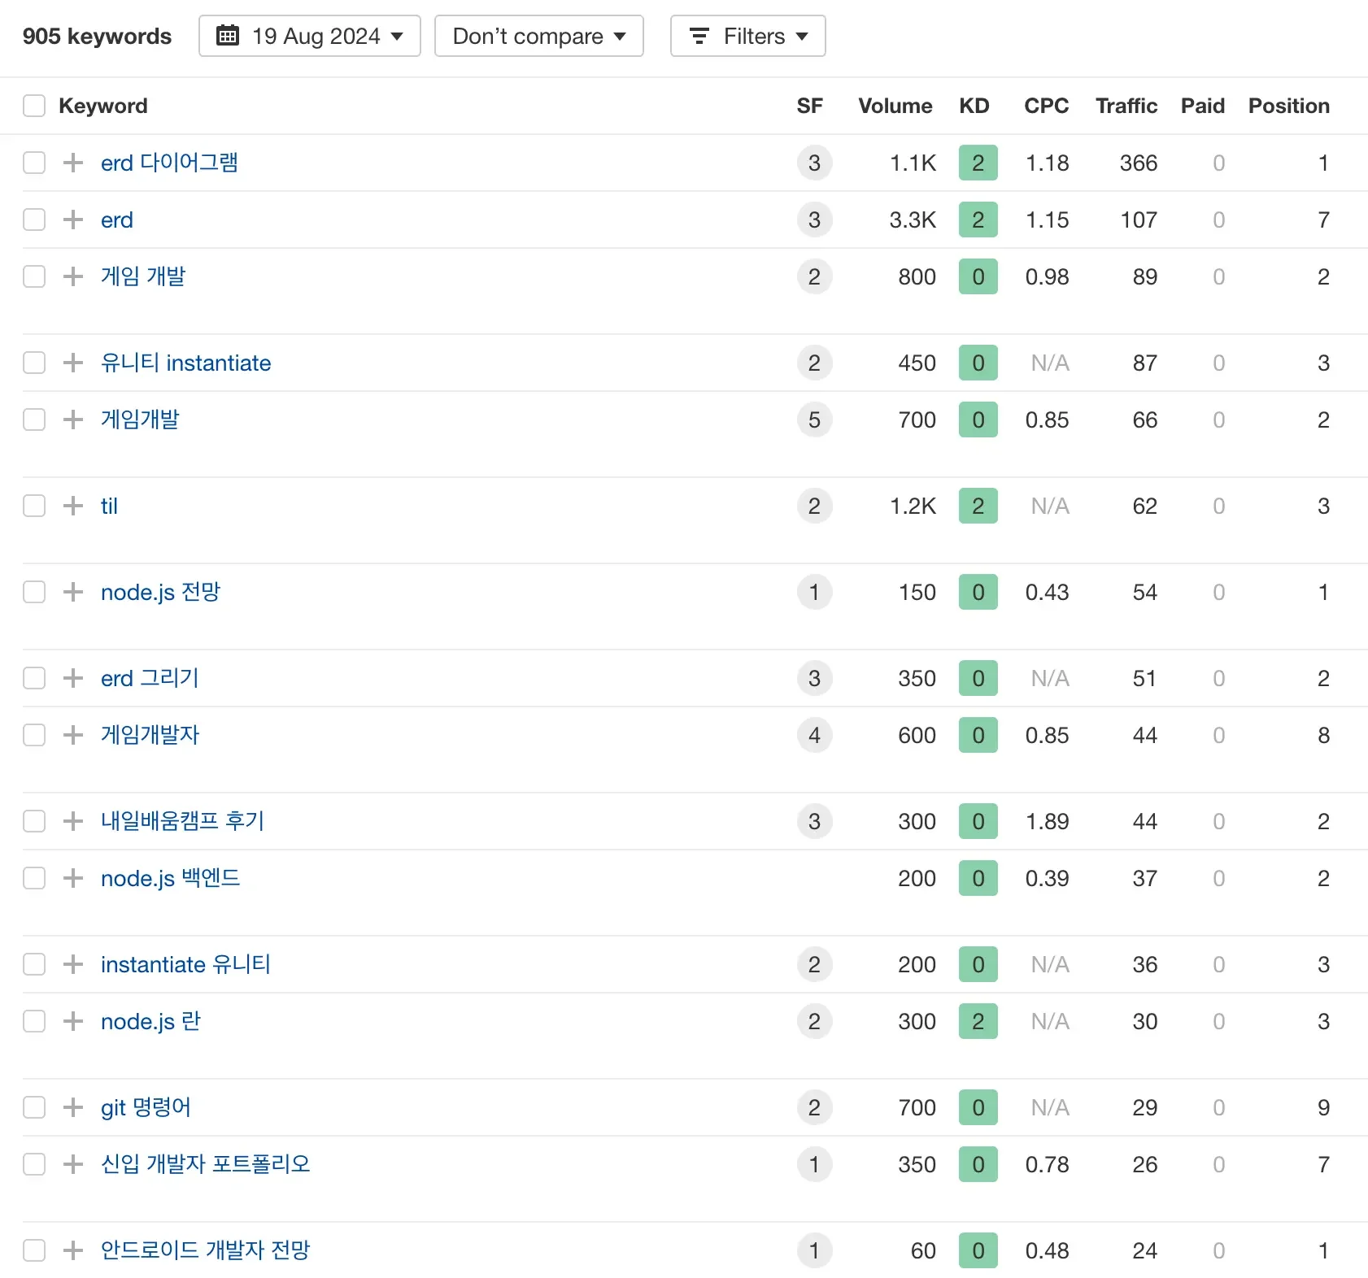Viewport: 1368px width, 1278px height.
Task: Open the '게임 개발' keyword link
Action: click(143, 276)
